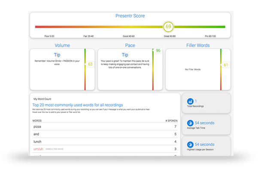Viewport: 258px width, 173px height.
Task: Click the Average Talk Time icon
Action: click(190, 123)
